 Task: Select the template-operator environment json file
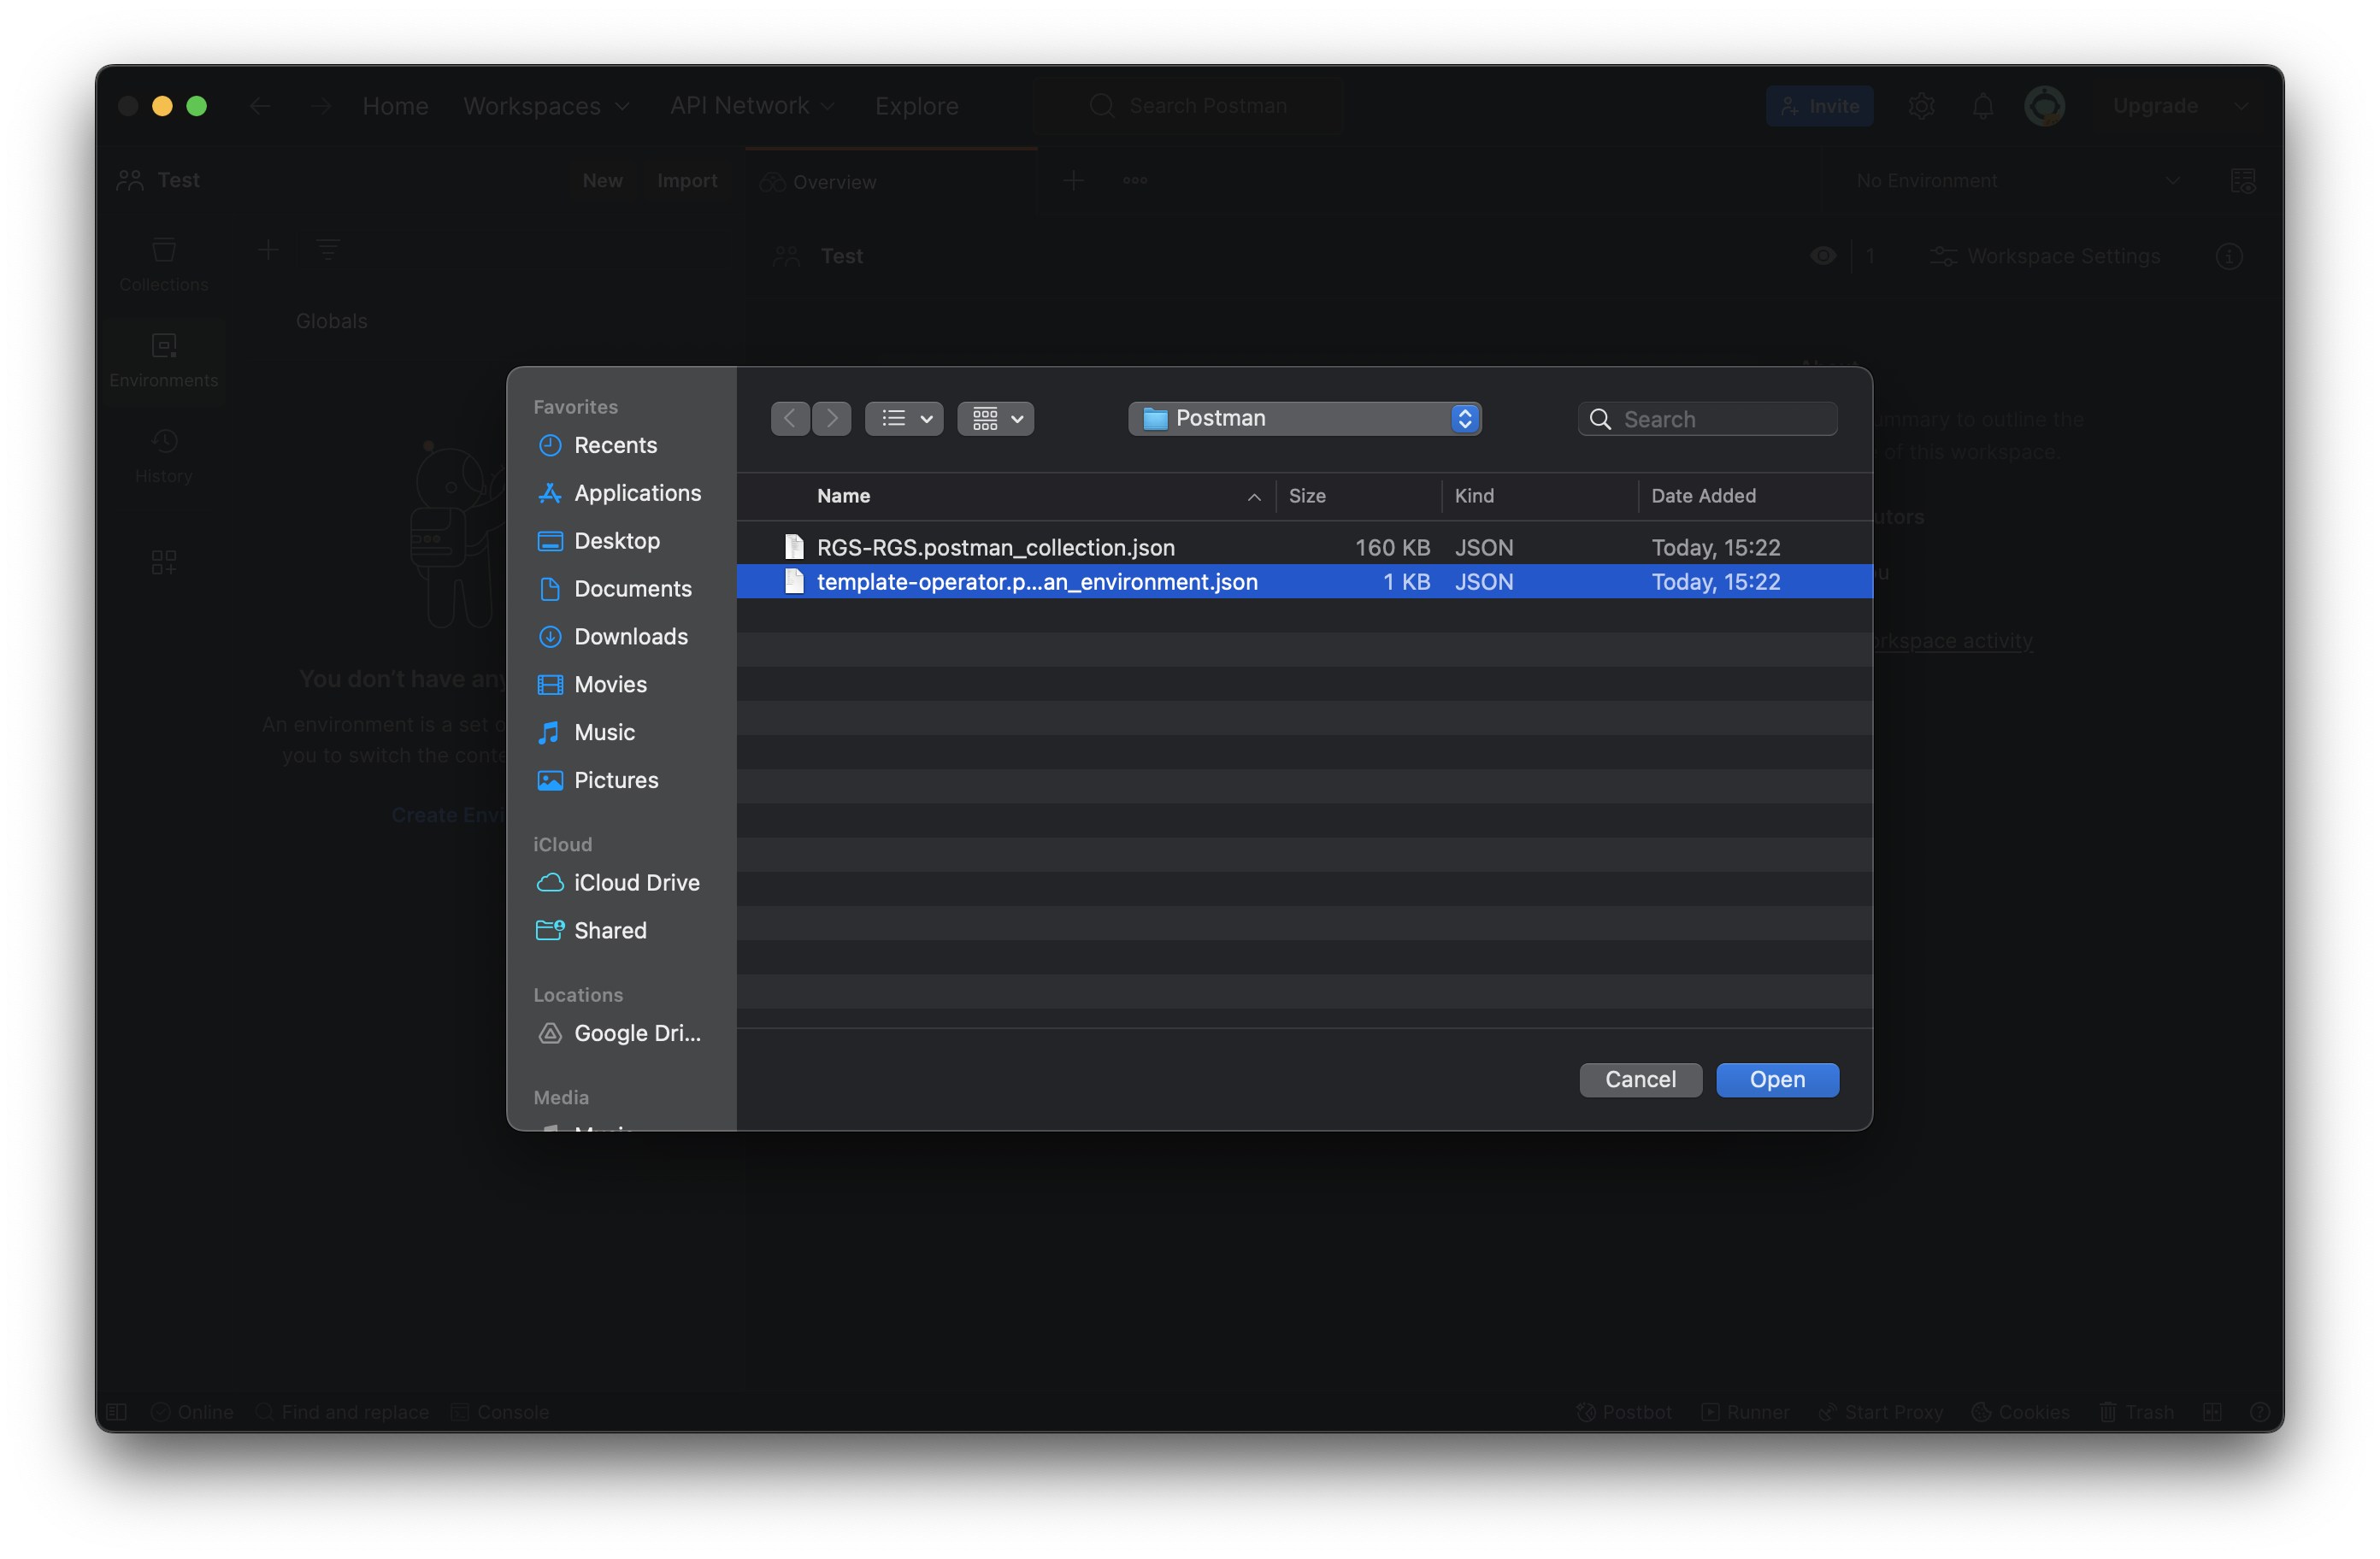1036,581
